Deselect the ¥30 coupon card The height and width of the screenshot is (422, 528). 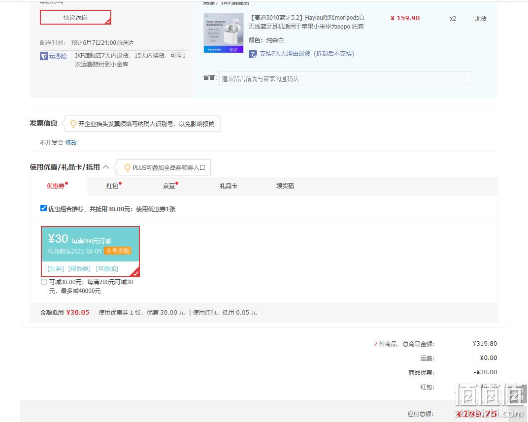pos(90,252)
